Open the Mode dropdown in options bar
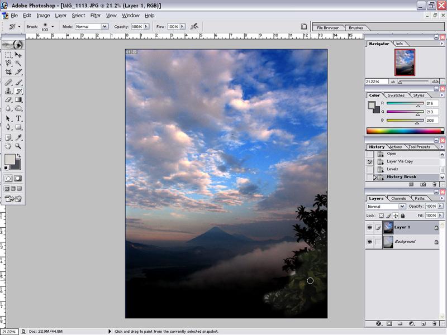 tap(104, 26)
